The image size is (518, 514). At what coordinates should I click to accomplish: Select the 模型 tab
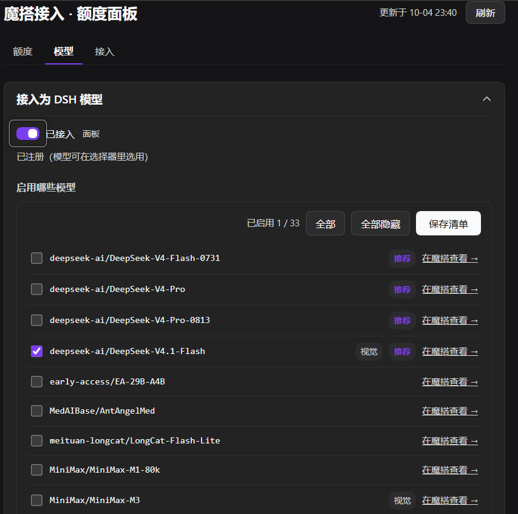[x=63, y=52]
